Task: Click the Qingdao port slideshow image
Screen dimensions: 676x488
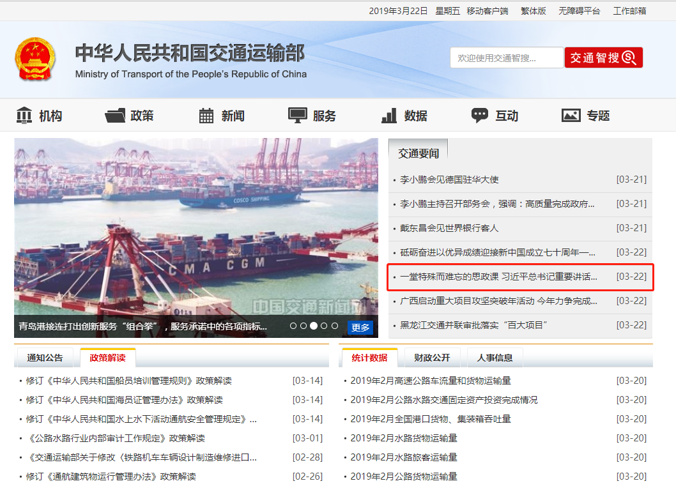Action: click(196, 224)
